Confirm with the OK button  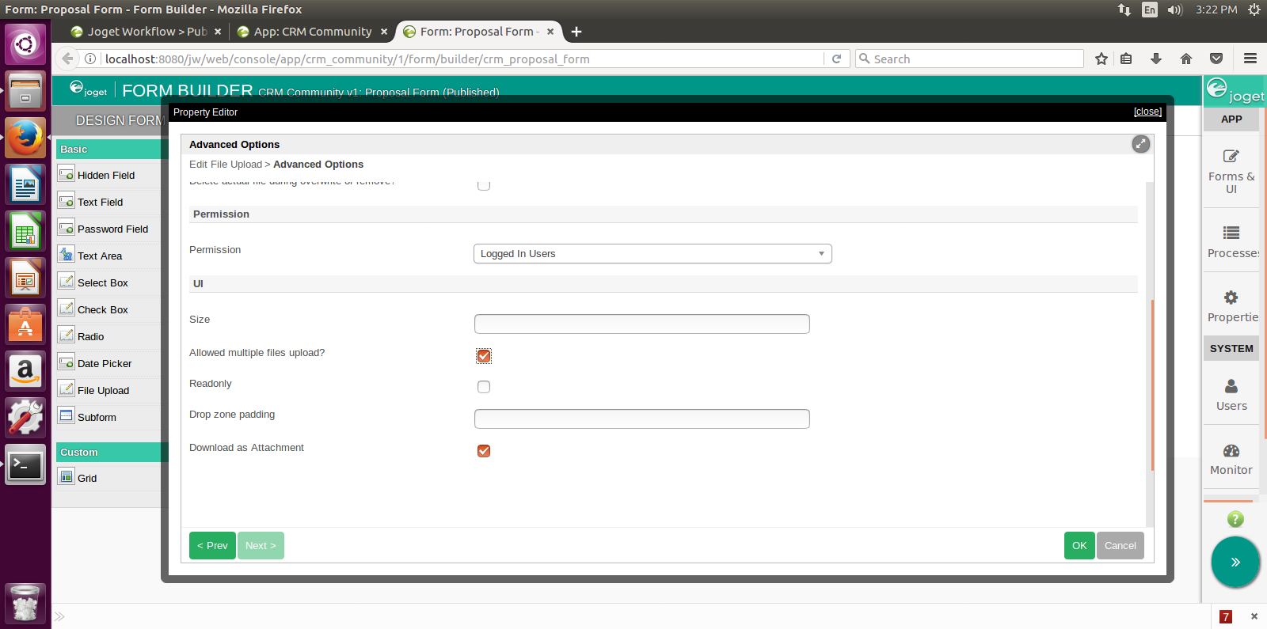coord(1079,545)
